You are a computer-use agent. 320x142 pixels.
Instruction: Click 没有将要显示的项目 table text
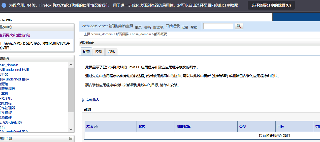click(274, 136)
